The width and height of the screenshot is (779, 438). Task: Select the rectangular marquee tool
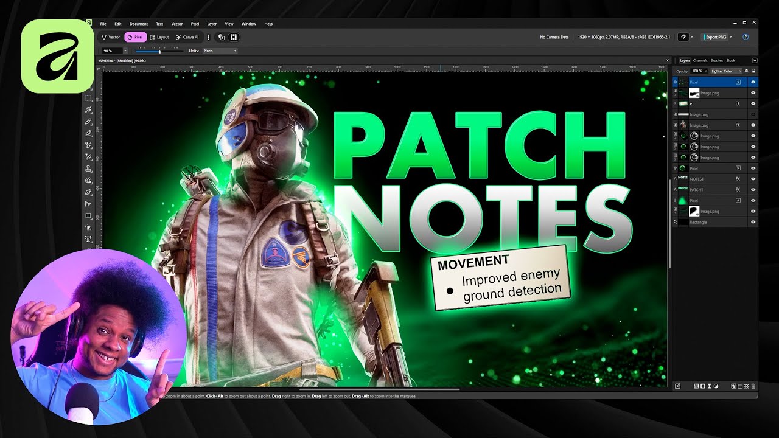tap(88, 99)
